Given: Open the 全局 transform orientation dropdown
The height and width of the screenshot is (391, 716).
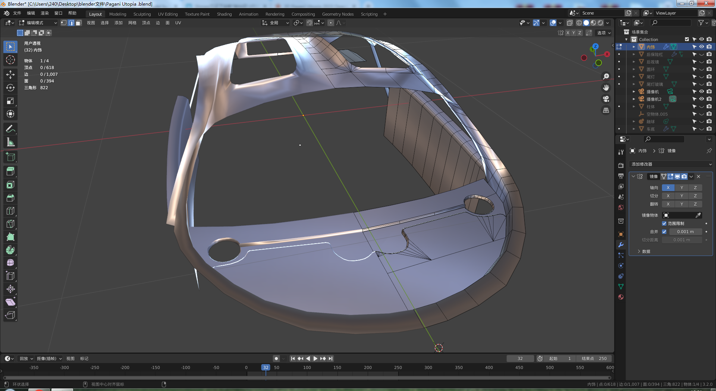Looking at the screenshot, I should 276,23.
